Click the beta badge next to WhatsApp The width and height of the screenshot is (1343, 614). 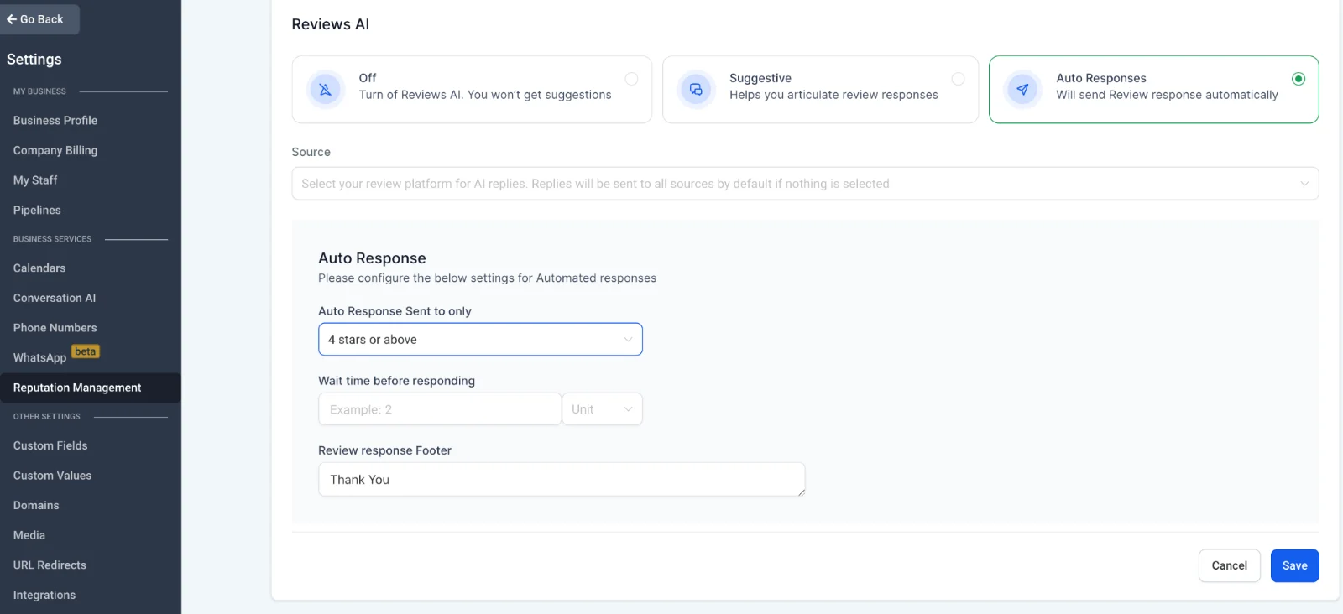tap(85, 351)
